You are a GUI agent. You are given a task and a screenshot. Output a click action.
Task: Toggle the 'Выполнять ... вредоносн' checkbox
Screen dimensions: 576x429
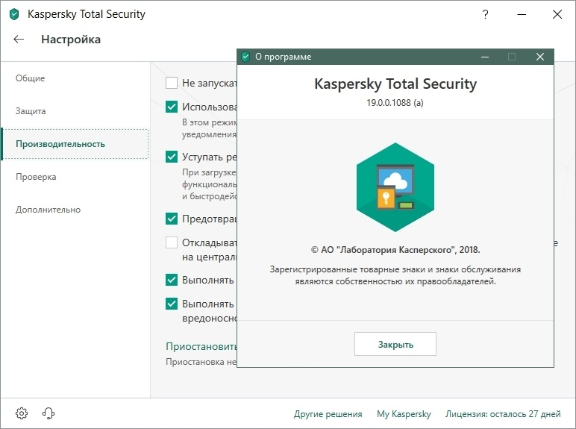[172, 304]
